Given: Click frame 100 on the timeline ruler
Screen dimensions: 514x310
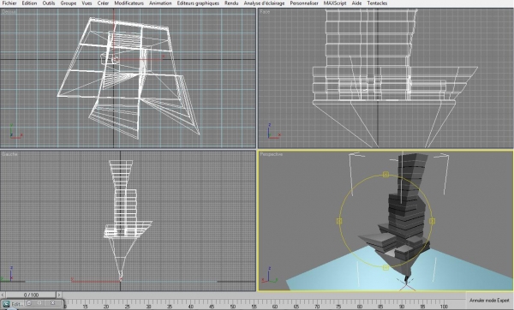Looking at the screenshot, I should pyautogui.click(x=443, y=306).
